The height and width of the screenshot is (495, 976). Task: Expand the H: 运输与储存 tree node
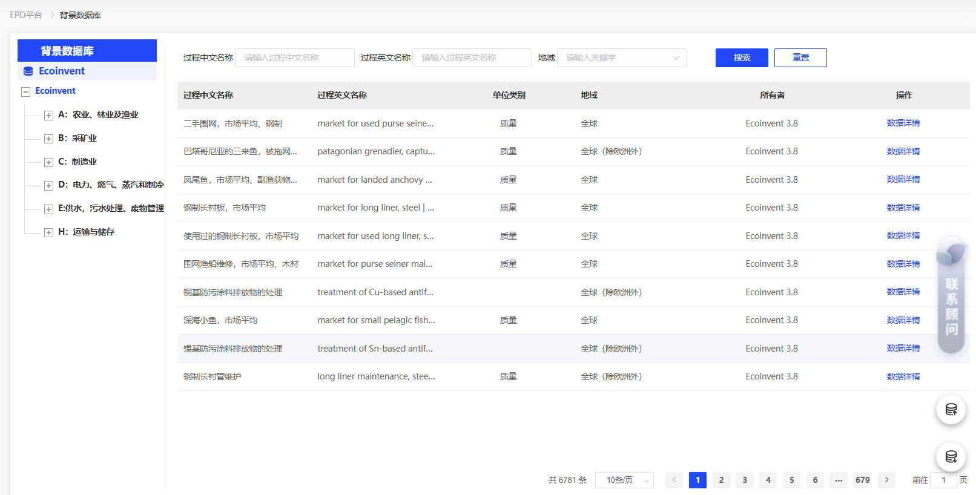coord(48,233)
